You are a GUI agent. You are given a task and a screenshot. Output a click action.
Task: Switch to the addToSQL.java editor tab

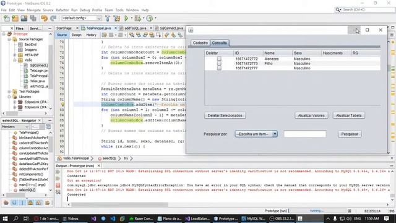135,28
